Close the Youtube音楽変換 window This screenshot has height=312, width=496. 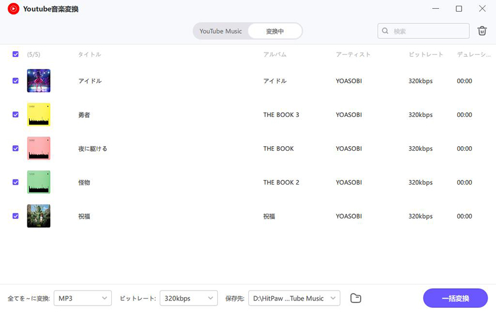(x=482, y=9)
